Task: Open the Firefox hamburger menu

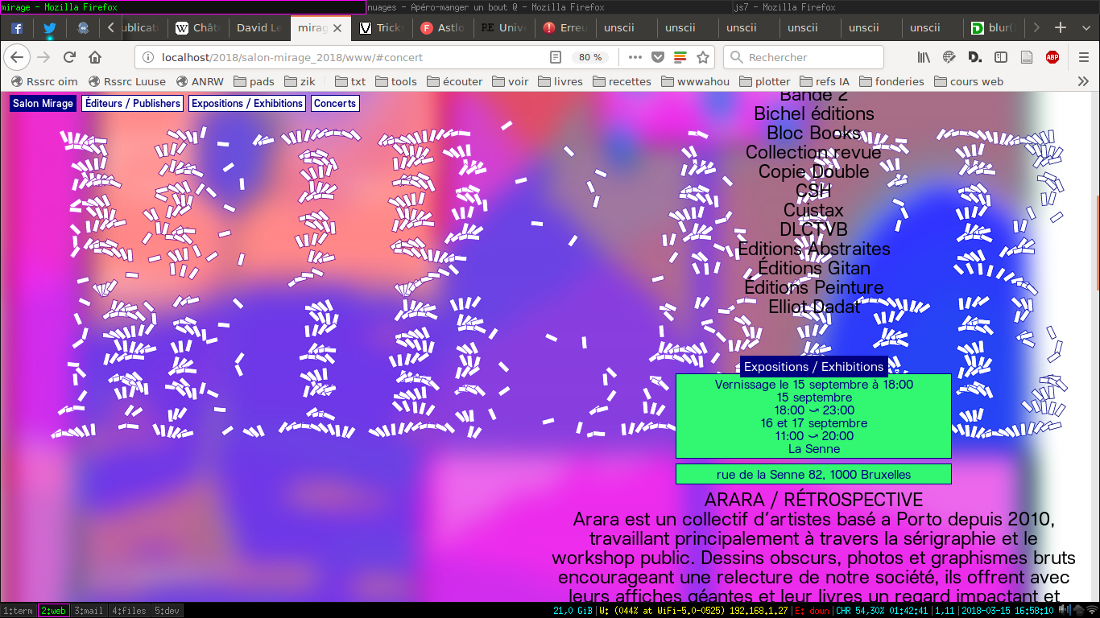Action: point(1084,57)
